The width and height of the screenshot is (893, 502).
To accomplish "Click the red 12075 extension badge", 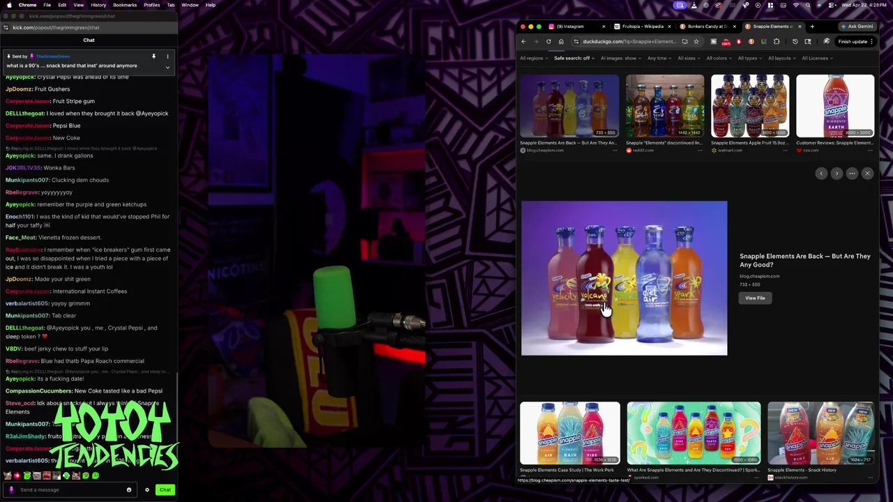I will click(x=726, y=42).
